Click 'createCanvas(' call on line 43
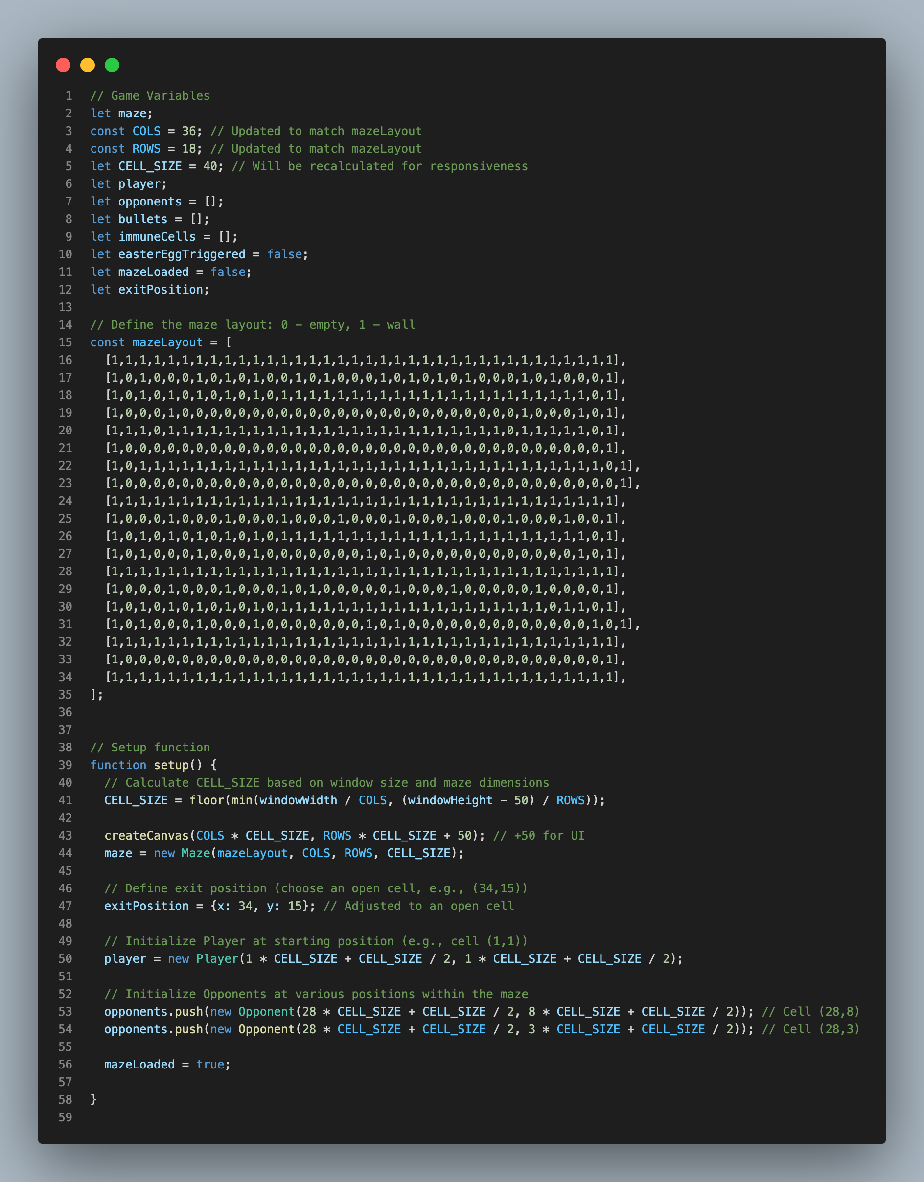 [150, 836]
